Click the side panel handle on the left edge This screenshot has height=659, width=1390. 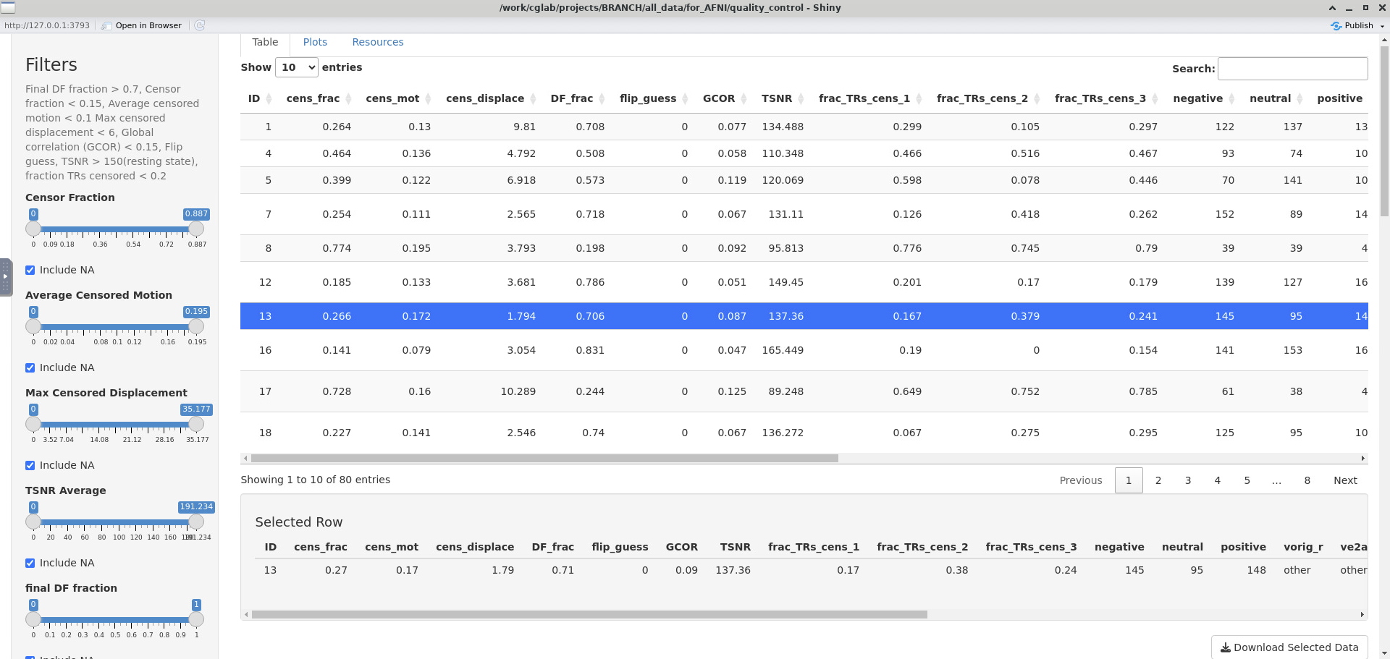(x=6, y=276)
